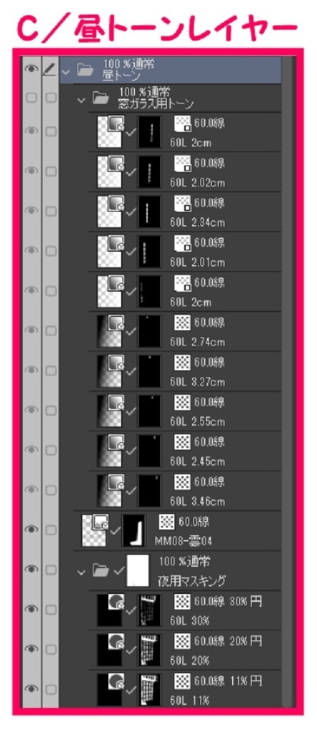Click tone pattern icon on MM08-雲04 layer
This screenshot has width=317, height=731.
click(x=167, y=522)
